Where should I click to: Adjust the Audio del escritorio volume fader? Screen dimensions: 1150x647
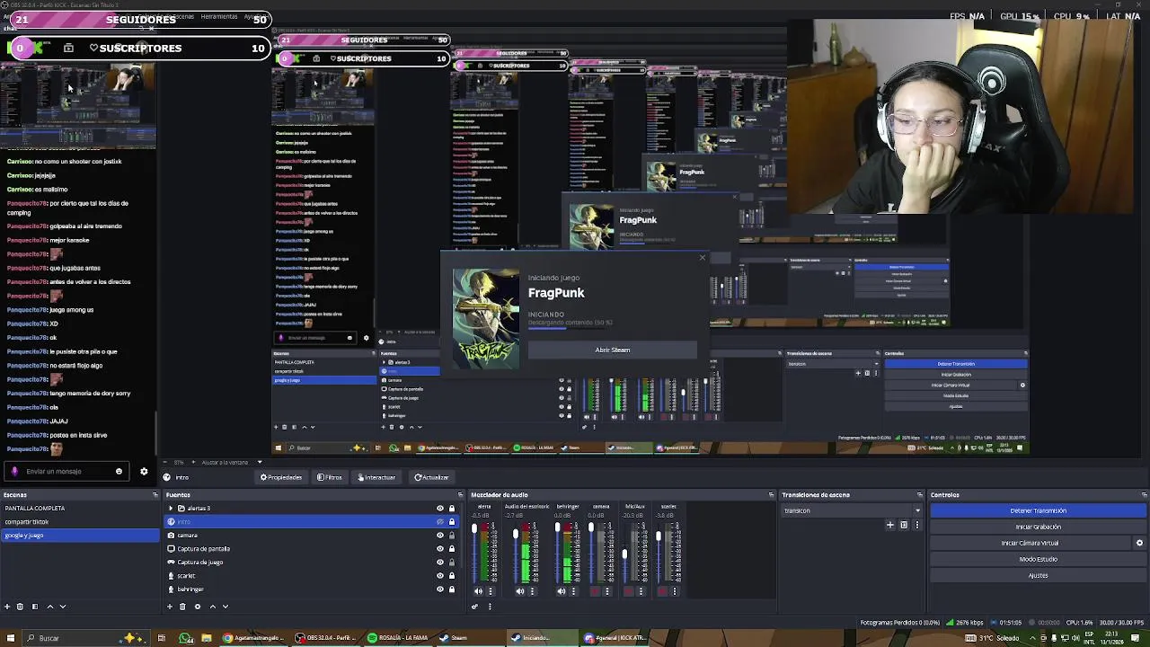tap(516, 534)
